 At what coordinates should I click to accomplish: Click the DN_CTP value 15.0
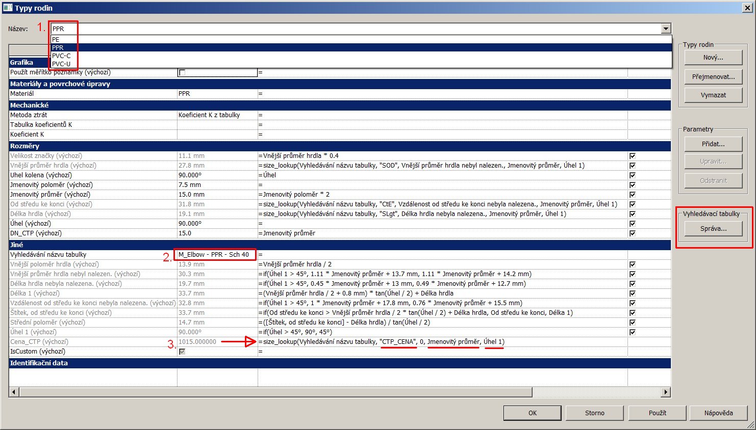pos(217,233)
